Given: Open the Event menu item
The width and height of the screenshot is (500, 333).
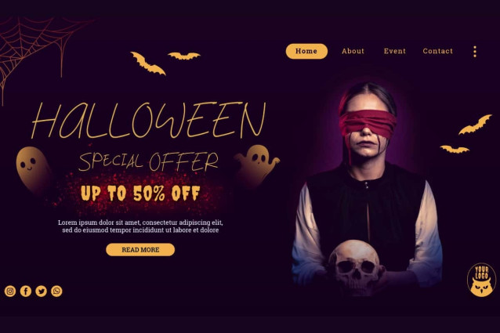Looking at the screenshot, I should (x=395, y=51).
